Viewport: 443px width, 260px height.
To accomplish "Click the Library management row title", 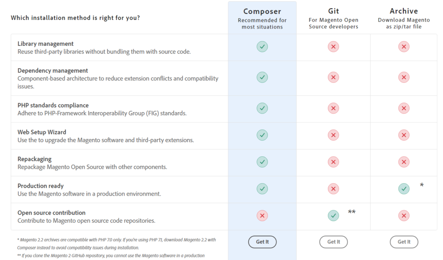I will [45, 44].
